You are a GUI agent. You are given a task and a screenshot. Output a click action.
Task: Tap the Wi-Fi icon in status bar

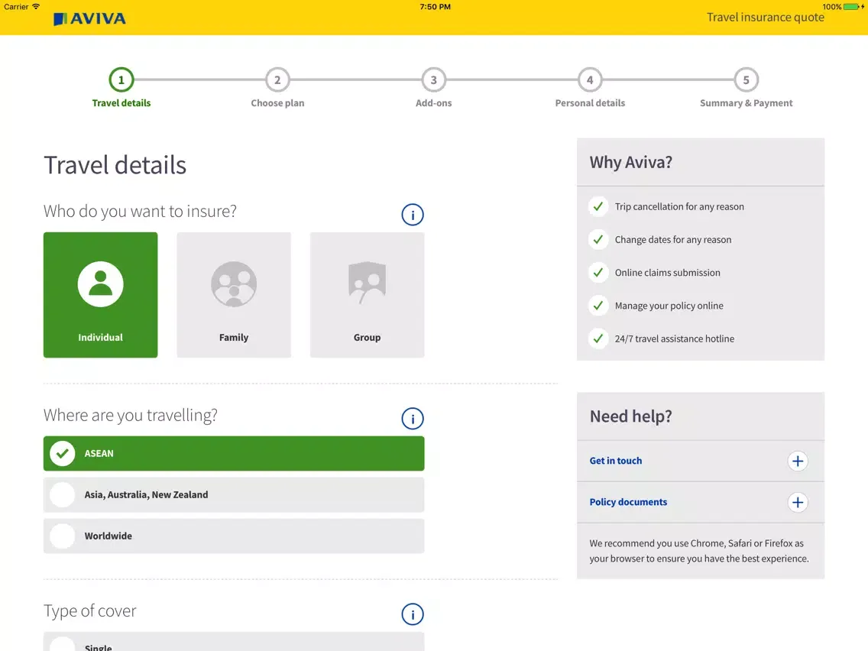point(36,7)
